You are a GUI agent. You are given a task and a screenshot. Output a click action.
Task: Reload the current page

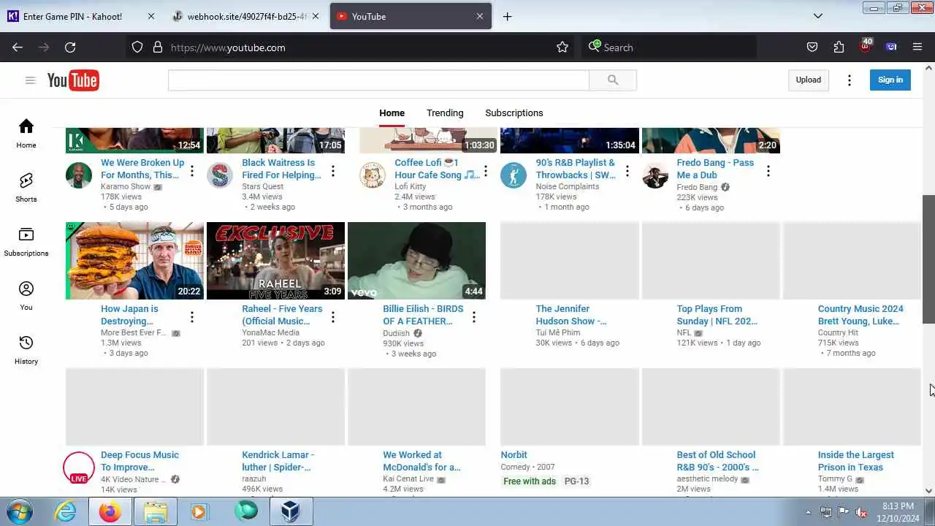pos(70,47)
